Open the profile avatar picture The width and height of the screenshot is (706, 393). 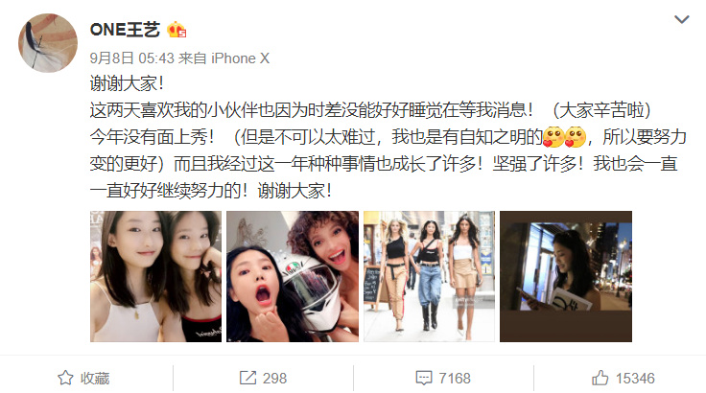pyautogui.click(x=48, y=43)
